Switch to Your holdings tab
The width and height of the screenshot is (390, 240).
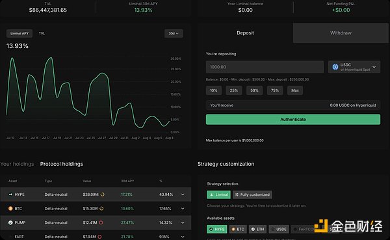(17, 164)
